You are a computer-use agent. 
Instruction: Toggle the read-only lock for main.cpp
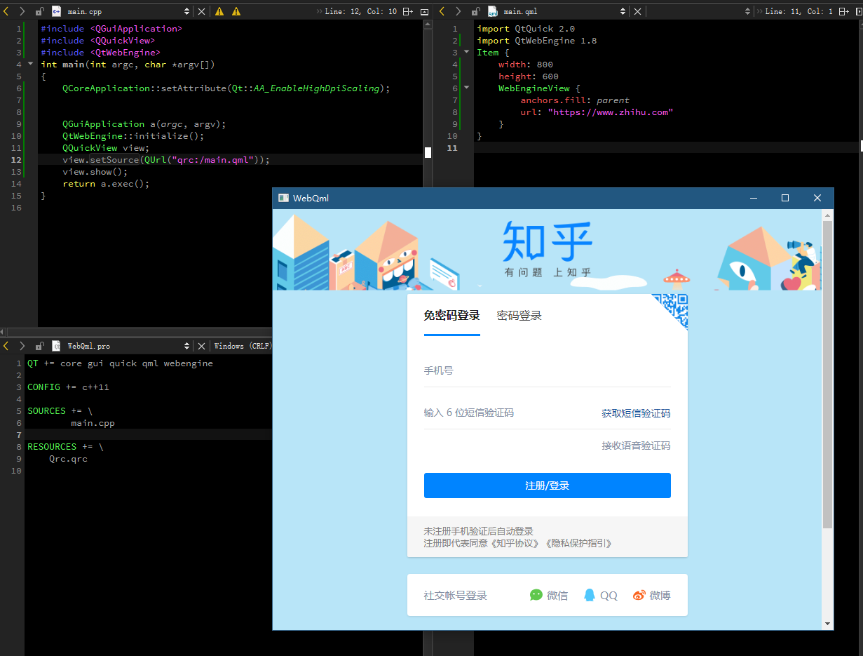pos(39,11)
